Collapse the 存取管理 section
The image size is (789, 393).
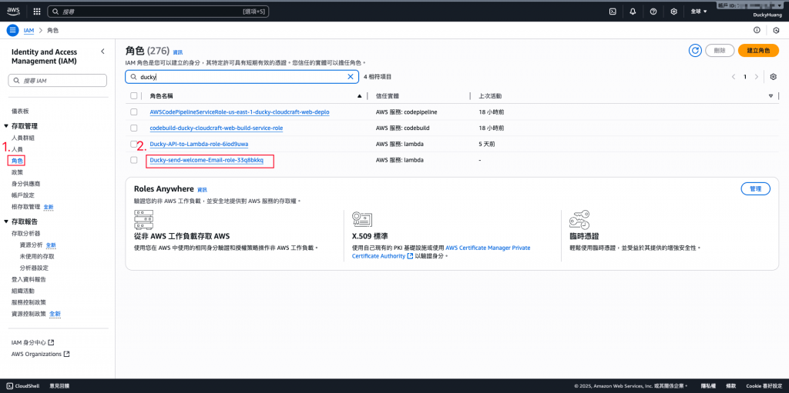tap(6, 126)
